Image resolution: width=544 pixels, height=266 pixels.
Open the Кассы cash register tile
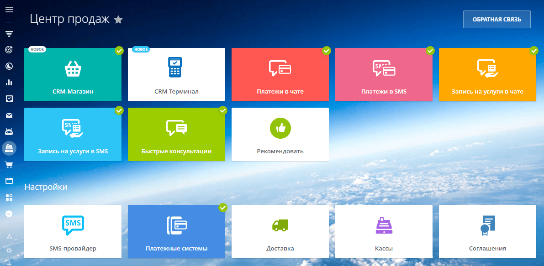384,232
